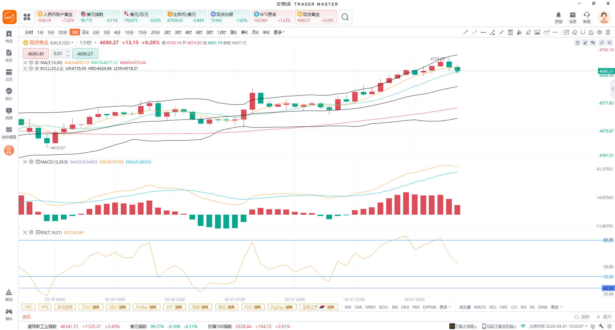Select the highlighter marker drawing tool
The width and height of the screenshot is (615, 330).
click(528, 32)
